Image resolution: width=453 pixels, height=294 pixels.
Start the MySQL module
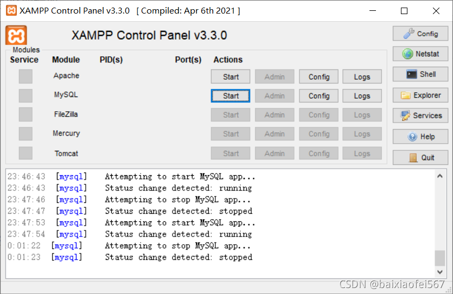click(x=231, y=95)
